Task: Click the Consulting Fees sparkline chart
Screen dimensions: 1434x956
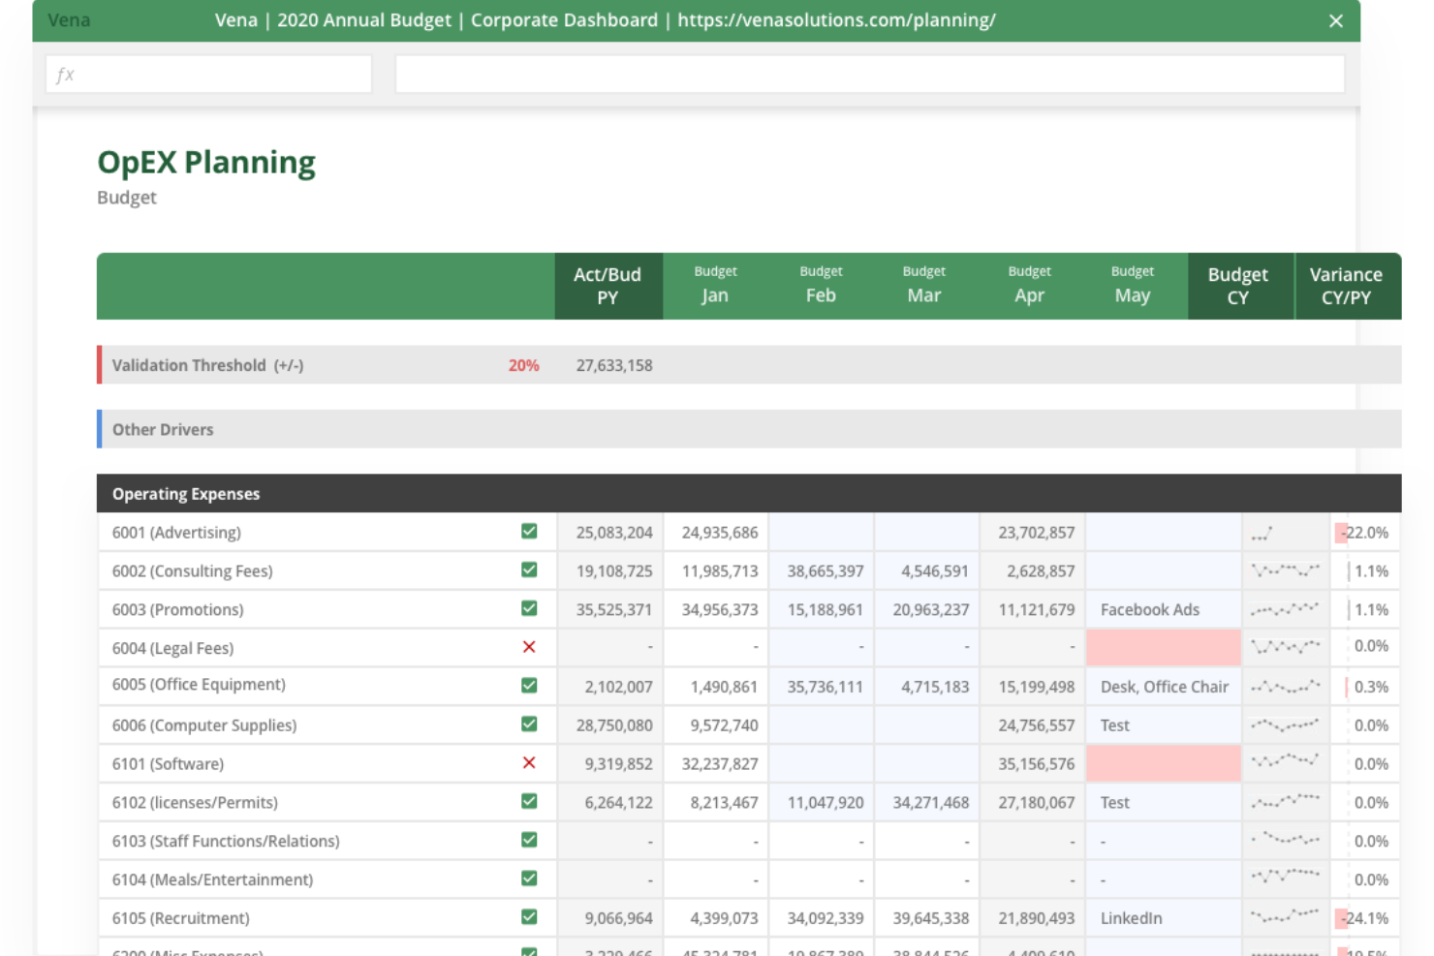Action: coord(1286,571)
